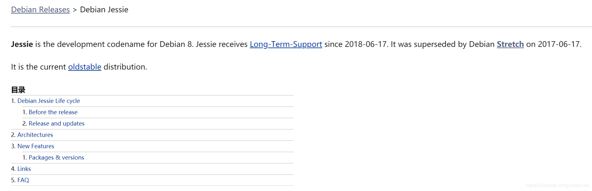Click the breadcrumb ">" separator
Screen dimensions: 592x191
pos(75,10)
